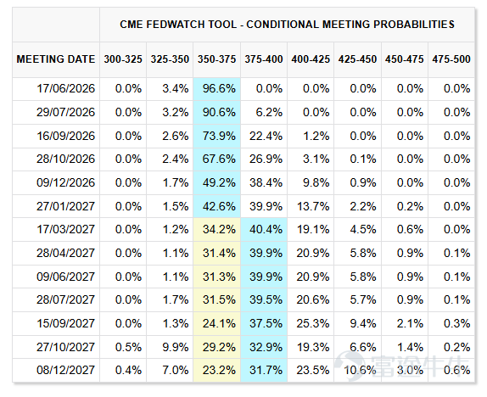Select the CME FedWatch Tool title header

[287, 25]
